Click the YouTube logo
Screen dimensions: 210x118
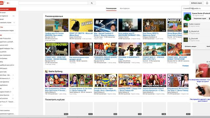pyautogui.click(x=2, y=3)
